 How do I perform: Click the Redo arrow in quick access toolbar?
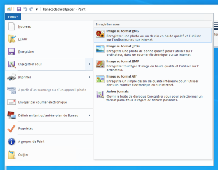click(x=31, y=9)
